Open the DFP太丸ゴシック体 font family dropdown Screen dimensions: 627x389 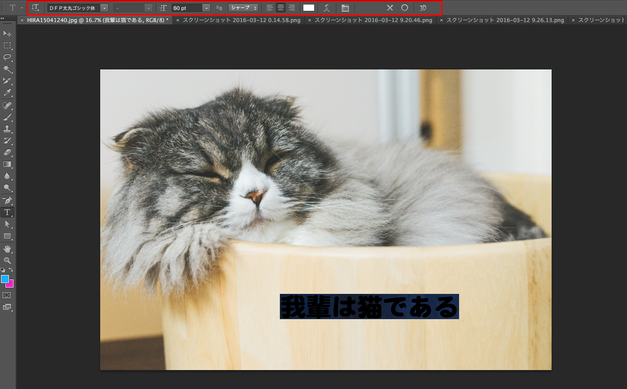pyautogui.click(x=104, y=8)
